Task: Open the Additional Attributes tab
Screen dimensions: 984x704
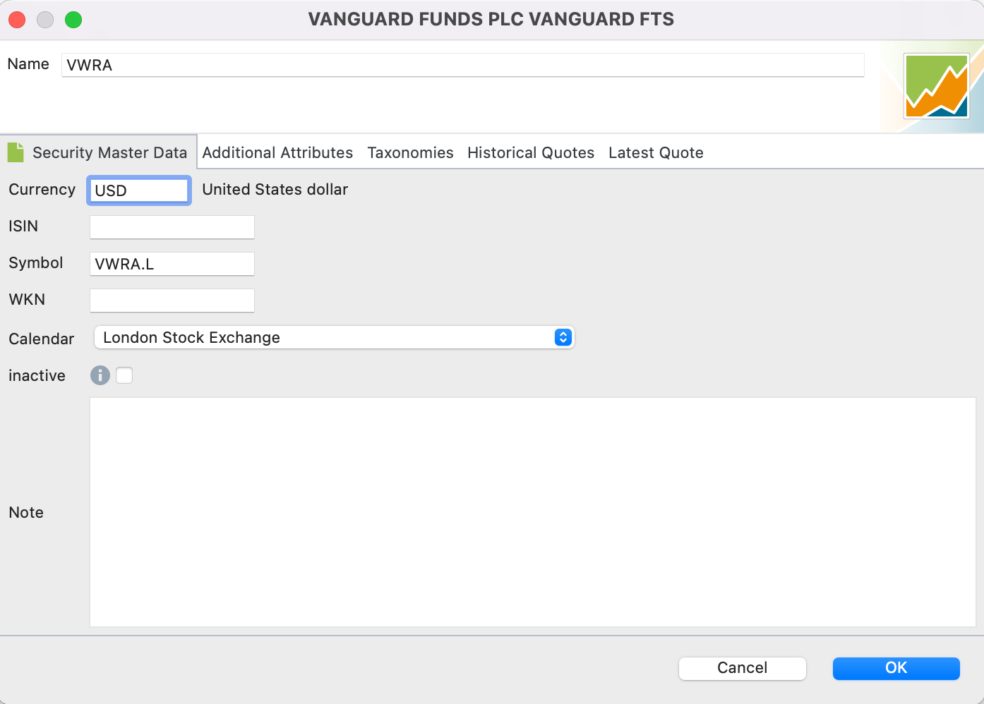Action: (x=277, y=152)
